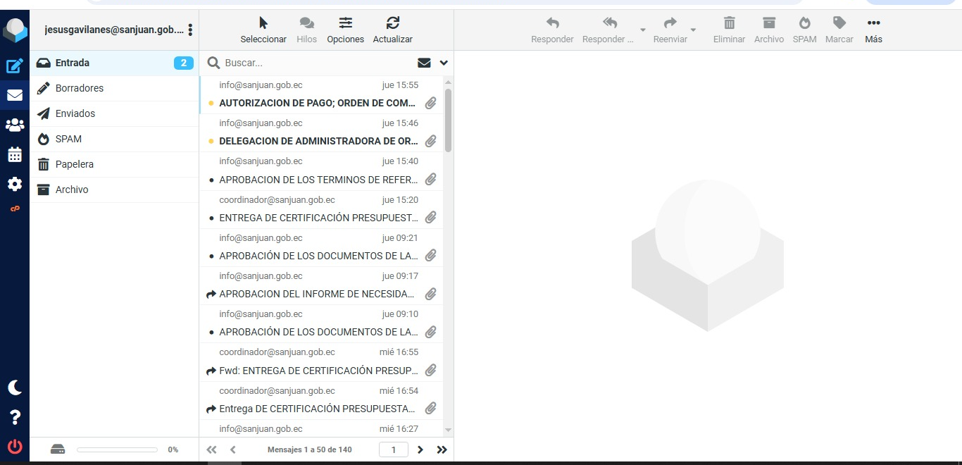Expand the Más actions menu
This screenshot has height=465, width=962.
point(873,29)
